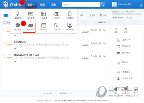
Task: Choose 通话录音 microphone icon
Action: (18, 15)
